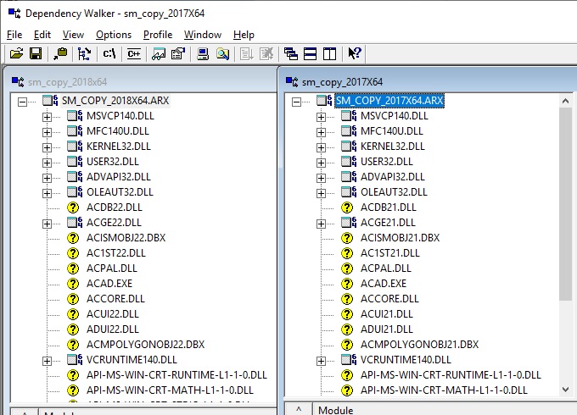Open the Edit menu
The image size is (577, 415).
coord(42,35)
